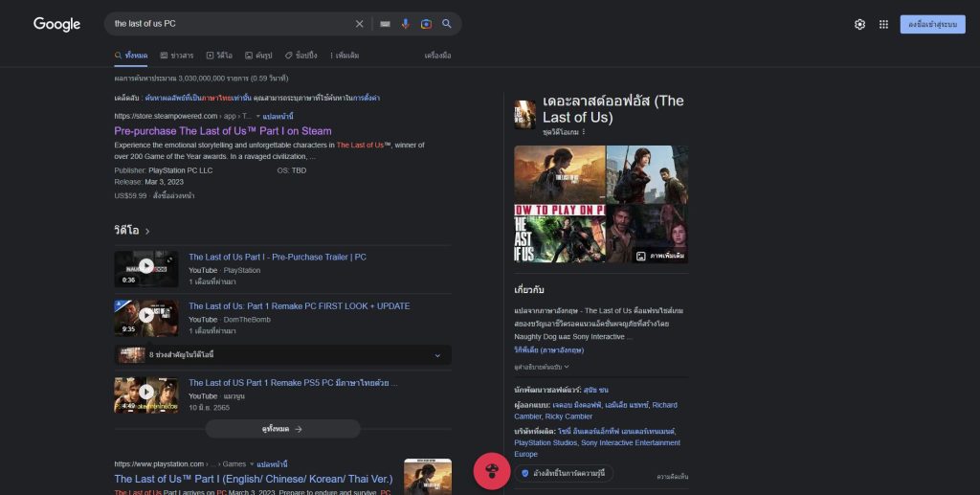980x495 pixels.
Task: Open Sony Interactive Entertainment Europe link
Action: point(597,448)
